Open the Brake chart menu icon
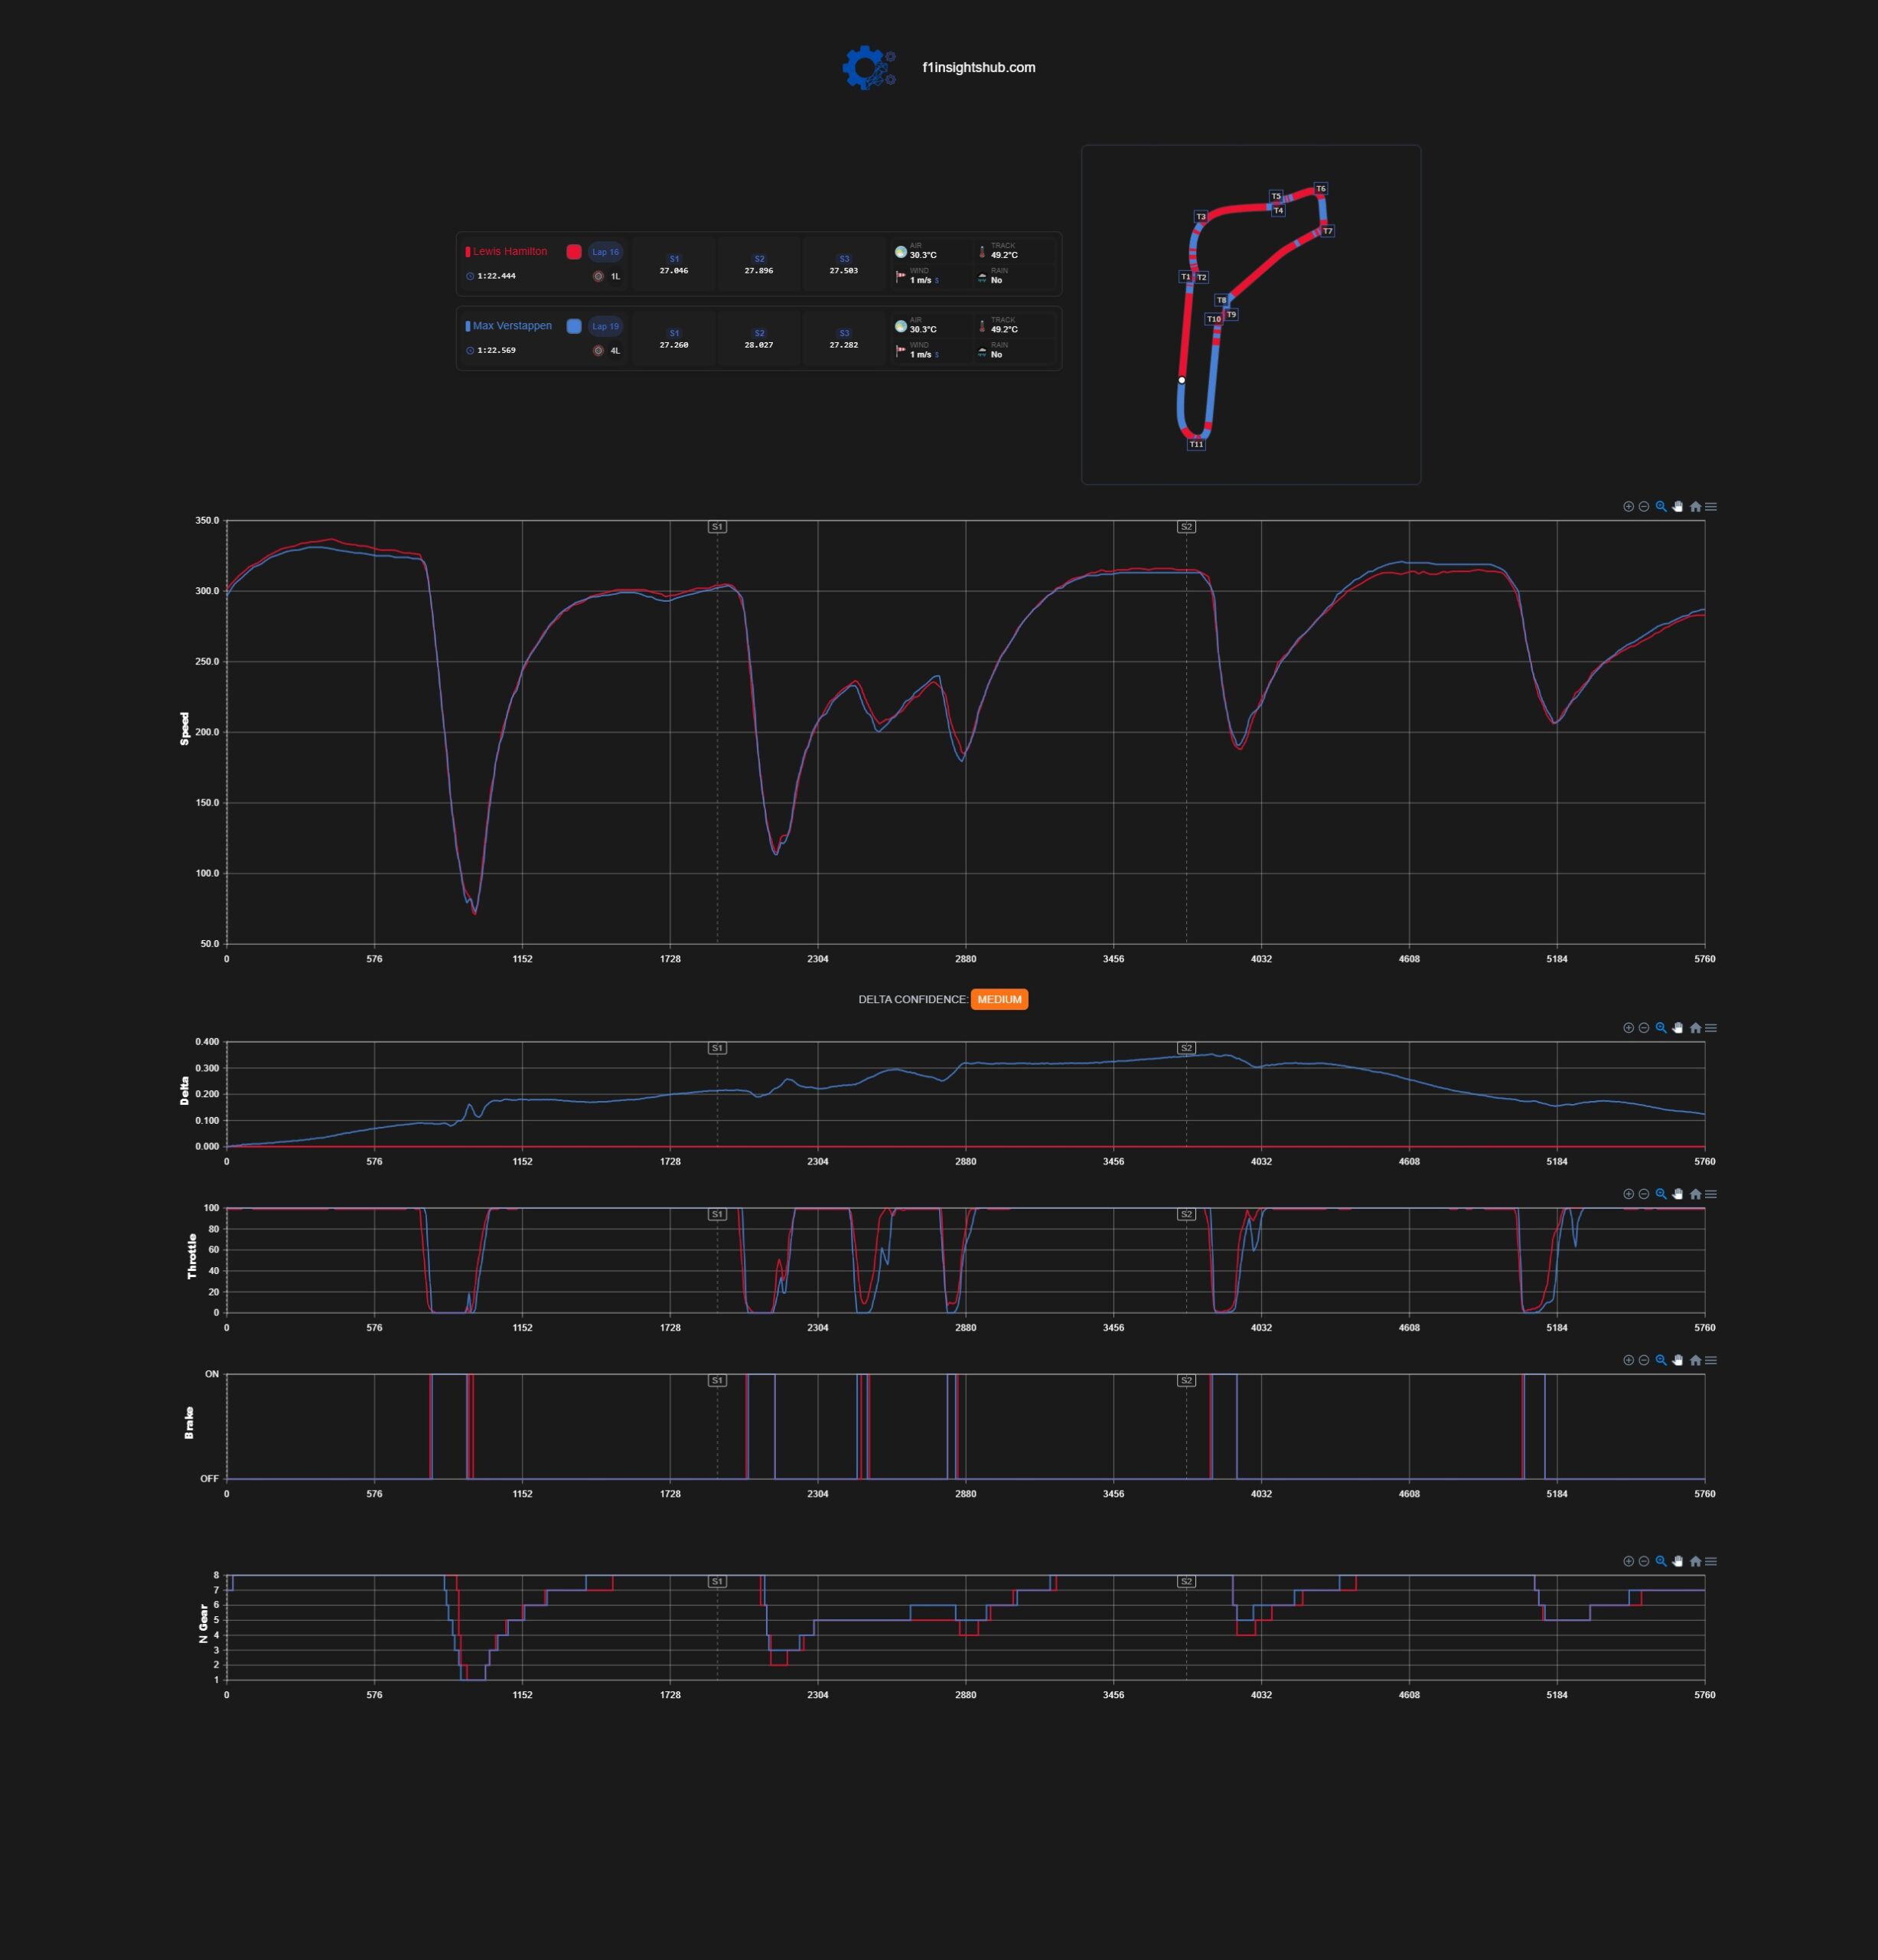 point(1711,1360)
